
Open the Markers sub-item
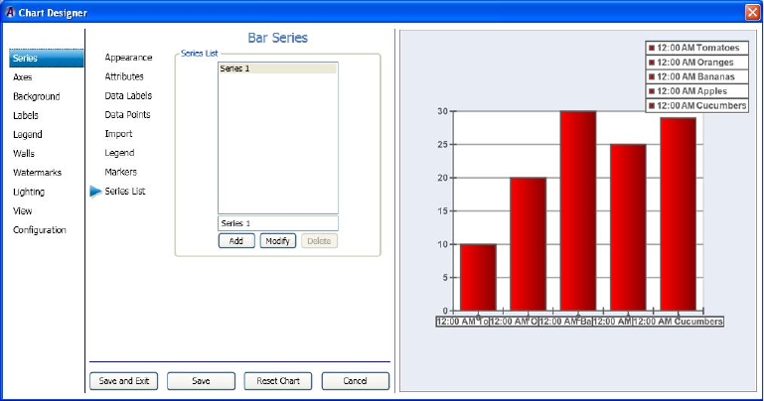121,172
